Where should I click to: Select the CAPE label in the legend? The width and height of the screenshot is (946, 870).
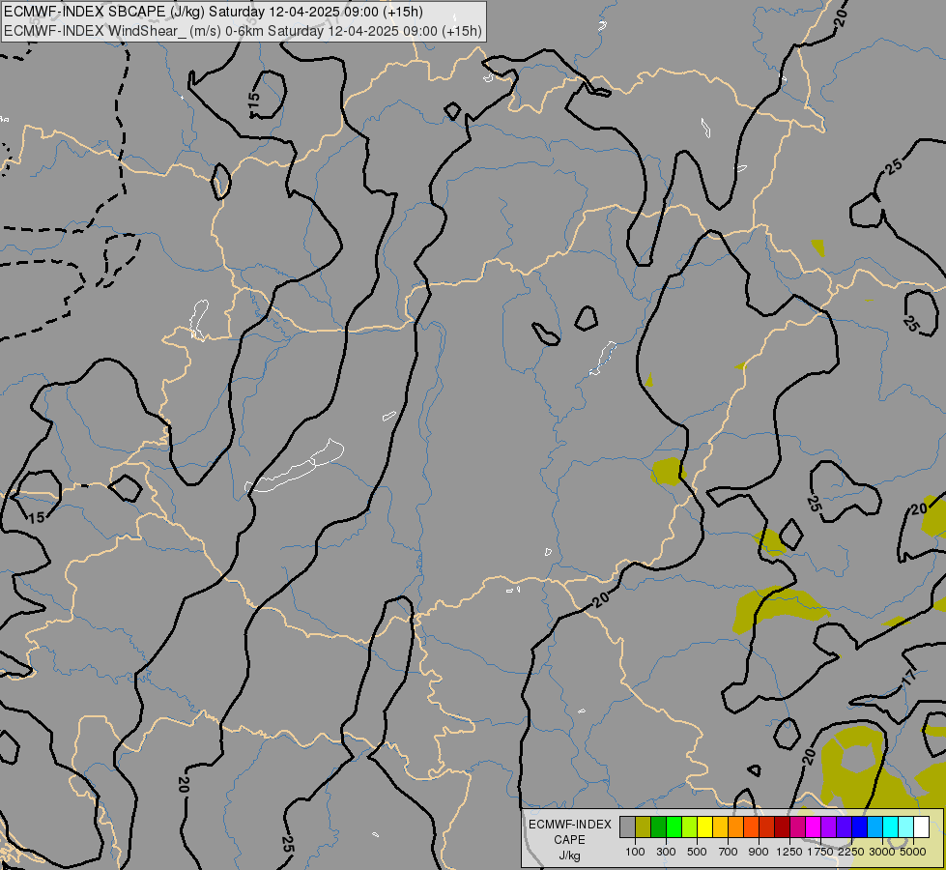(x=569, y=840)
